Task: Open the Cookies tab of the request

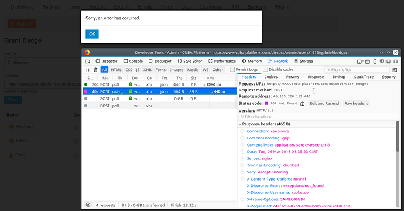Action: pyautogui.click(x=271, y=77)
